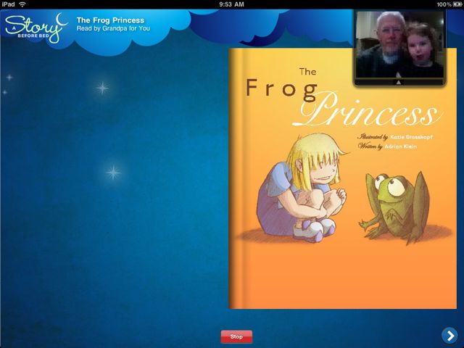The image size is (464, 348).
Task: Collapse the video panel arrow
Action: pyautogui.click(x=399, y=83)
